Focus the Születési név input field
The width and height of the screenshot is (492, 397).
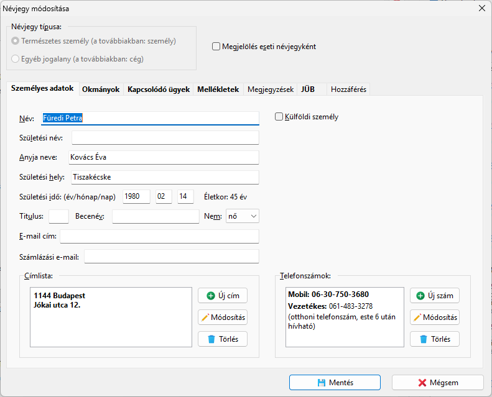tap(165, 138)
